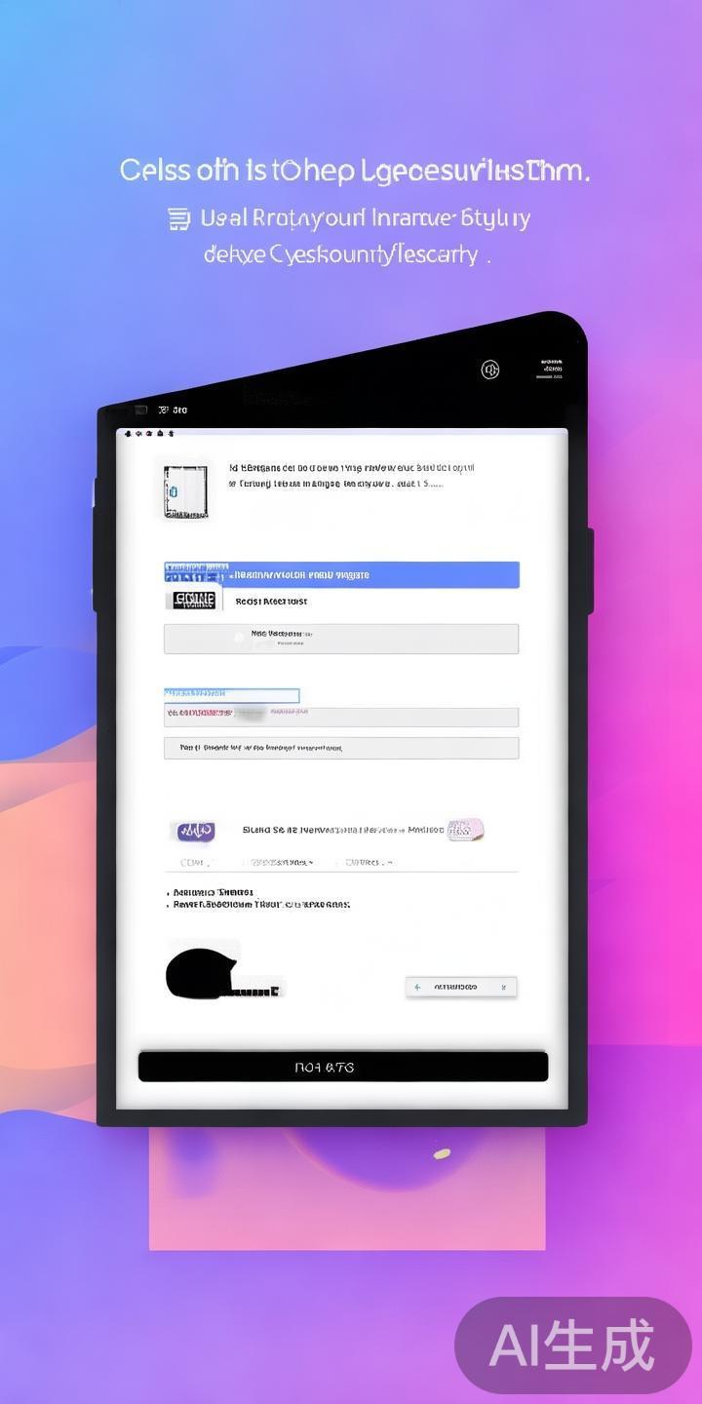Tap the circular icon in the black header
702x1404 pixels.
pos(490,370)
